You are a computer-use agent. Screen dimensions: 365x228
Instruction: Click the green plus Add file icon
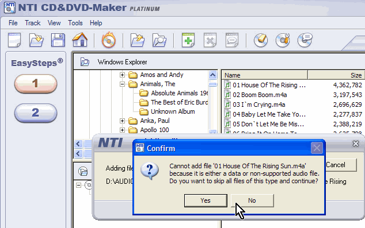188,40
